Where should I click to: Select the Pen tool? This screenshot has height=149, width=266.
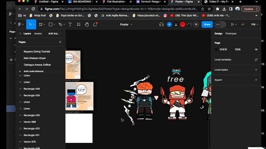[x=60, y=24]
